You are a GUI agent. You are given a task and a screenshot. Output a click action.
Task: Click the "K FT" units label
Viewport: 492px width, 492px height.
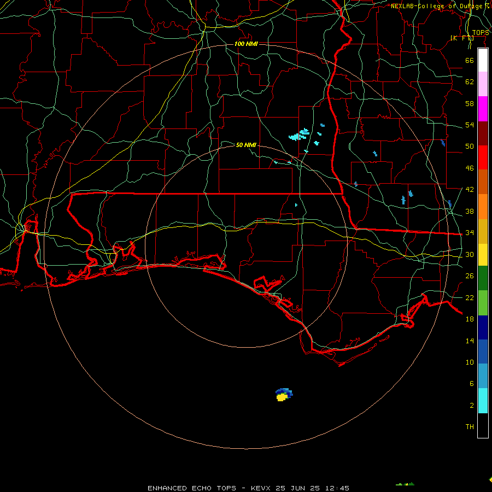[462, 38]
